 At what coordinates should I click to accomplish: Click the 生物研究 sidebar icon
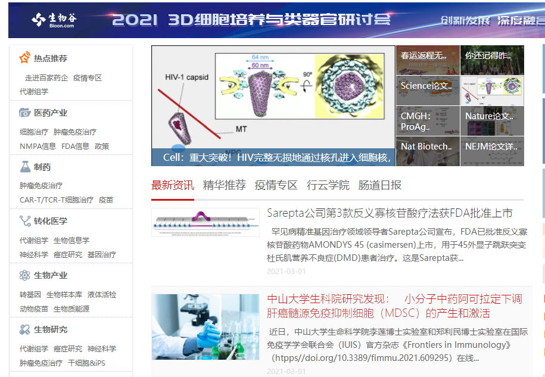pyautogui.click(x=24, y=329)
